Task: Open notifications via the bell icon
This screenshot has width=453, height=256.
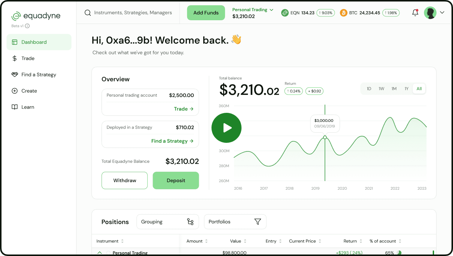Action: [415, 13]
